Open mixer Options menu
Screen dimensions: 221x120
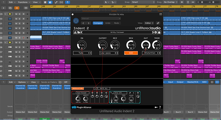(23, 82)
